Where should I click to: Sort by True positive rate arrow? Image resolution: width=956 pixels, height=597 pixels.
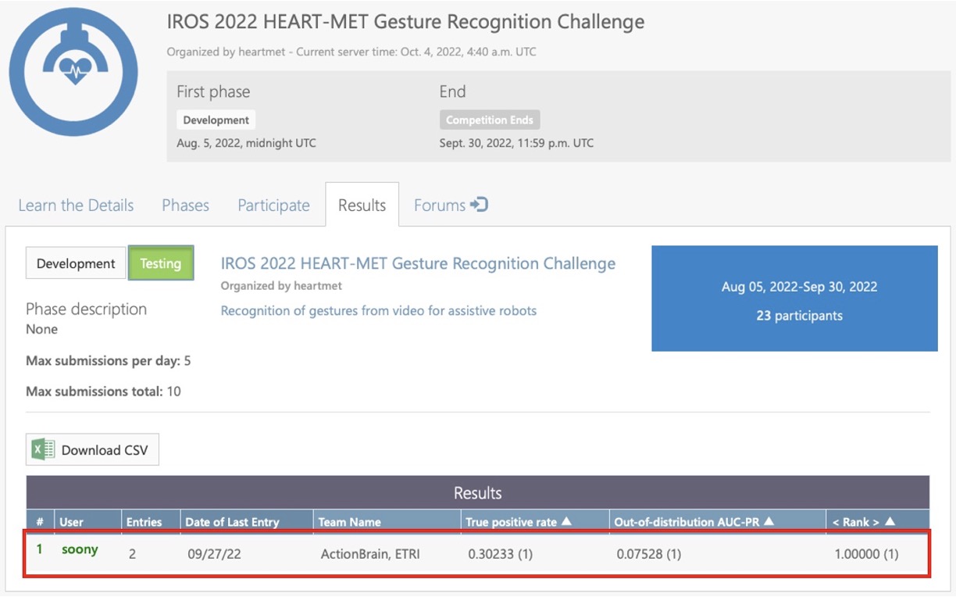pyautogui.click(x=567, y=521)
